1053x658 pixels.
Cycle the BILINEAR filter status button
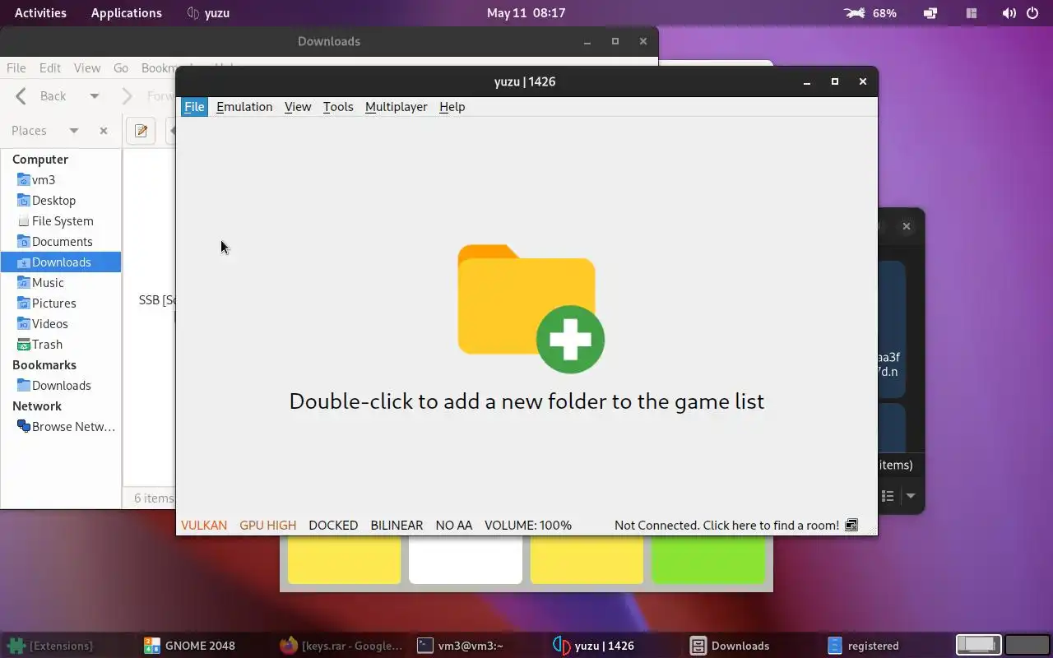coord(397,526)
